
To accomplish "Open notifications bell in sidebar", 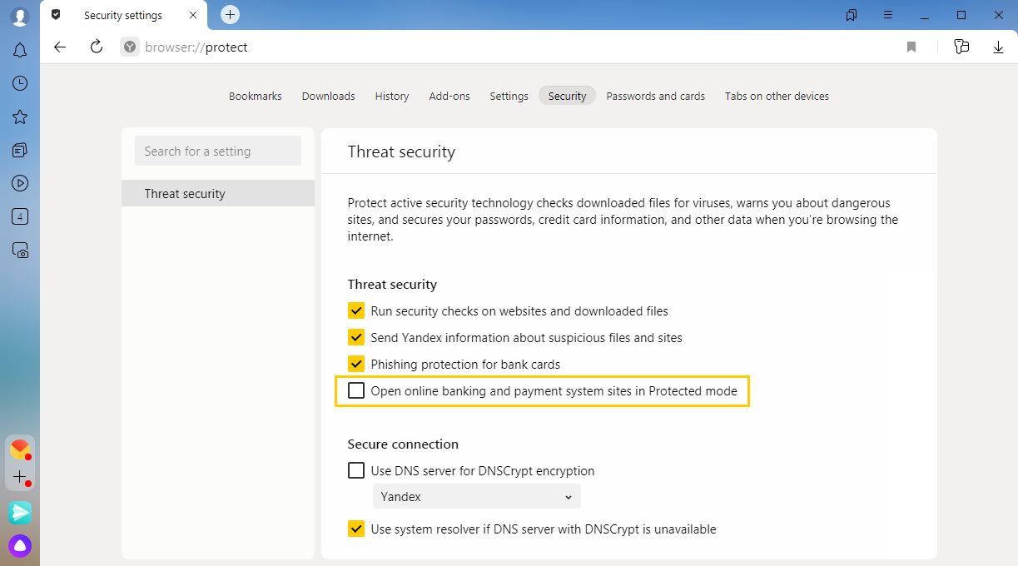I will point(20,50).
